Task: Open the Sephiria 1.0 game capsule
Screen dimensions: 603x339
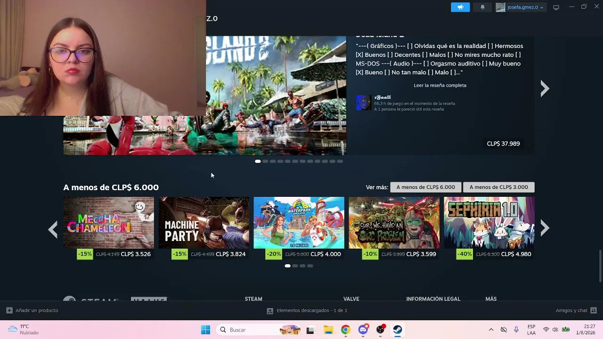Action: pyautogui.click(x=489, y=223)
